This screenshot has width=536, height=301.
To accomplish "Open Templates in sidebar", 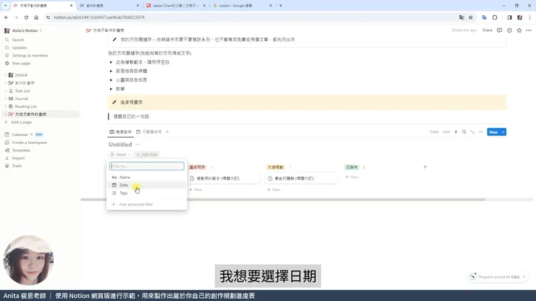I will point(21,150).
